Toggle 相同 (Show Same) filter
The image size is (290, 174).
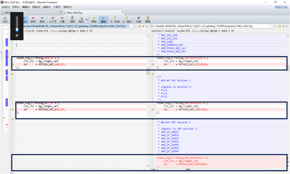pos(42,19)
